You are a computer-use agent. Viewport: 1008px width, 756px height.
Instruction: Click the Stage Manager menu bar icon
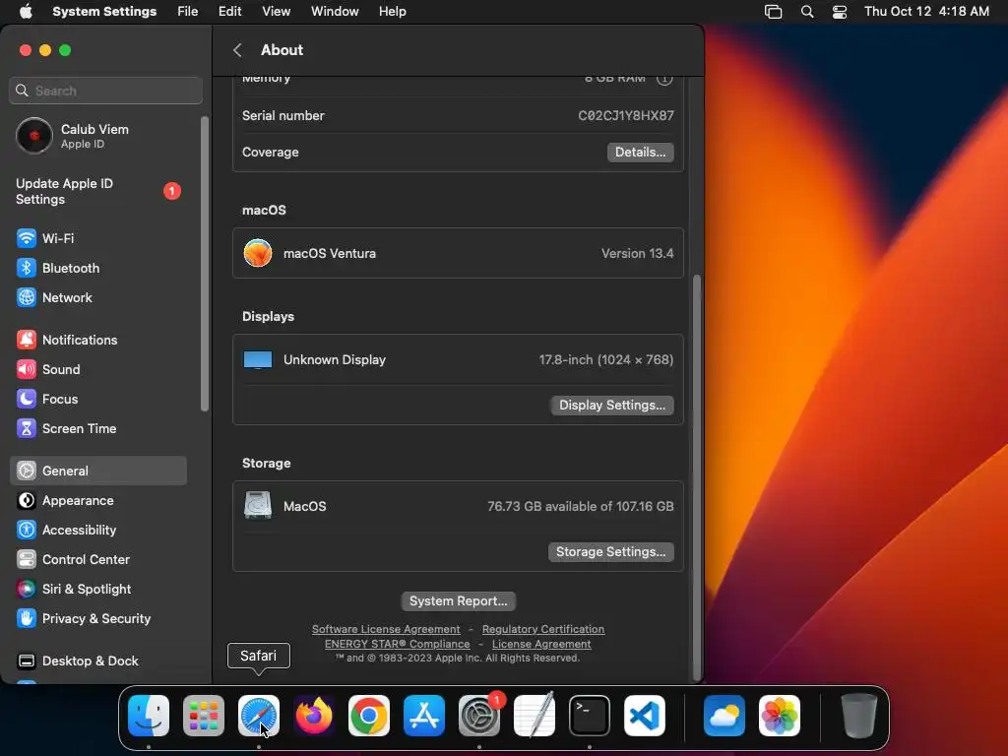pyautogui.click(x=774, y=12)
